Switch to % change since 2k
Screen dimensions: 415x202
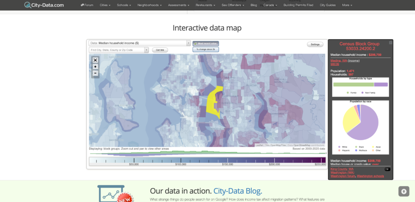pyautogui.click(x=206, y=49)
